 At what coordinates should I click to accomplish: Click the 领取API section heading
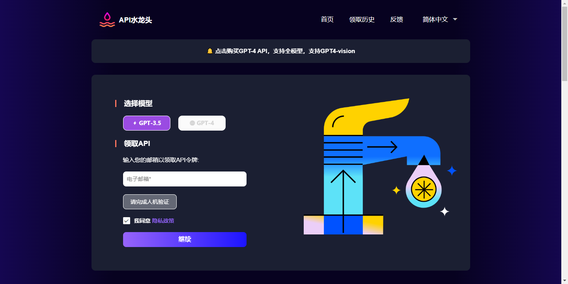137,144
